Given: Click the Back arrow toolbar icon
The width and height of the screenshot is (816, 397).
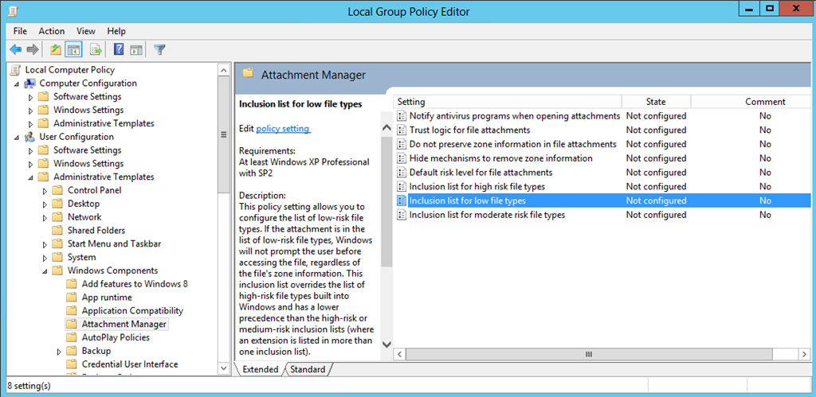Looking at the screenshot, I should tap(16, 50).
